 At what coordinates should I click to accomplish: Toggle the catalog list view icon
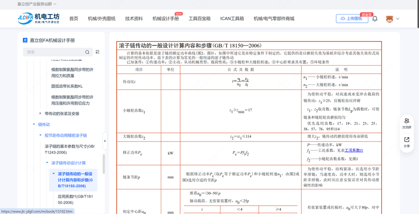pos(97,52)
